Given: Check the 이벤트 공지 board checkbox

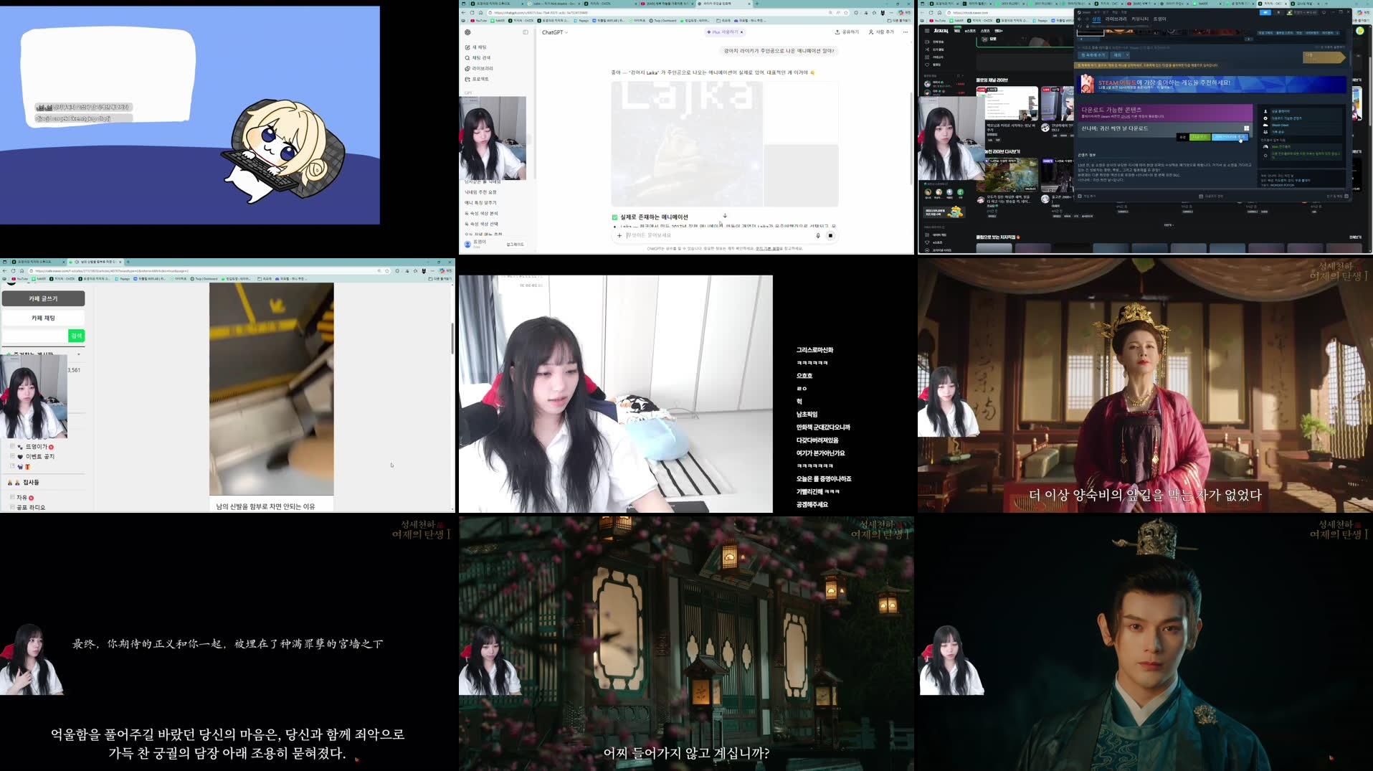Looking at the screenshot, I should (13, 456).
